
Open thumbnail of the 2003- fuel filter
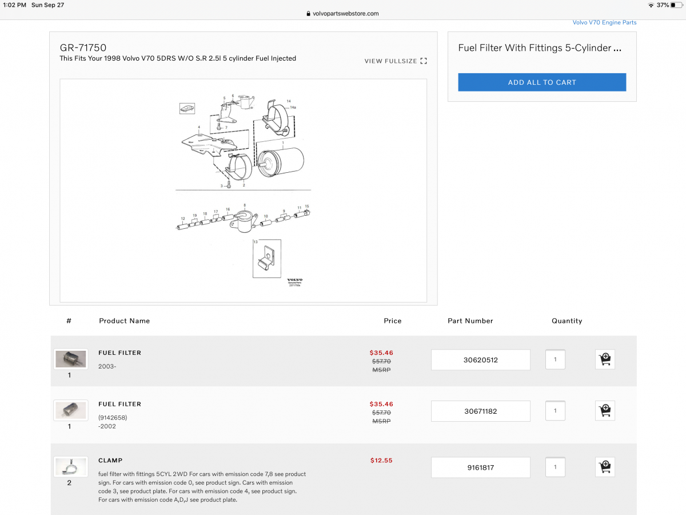tap(70, 359)
